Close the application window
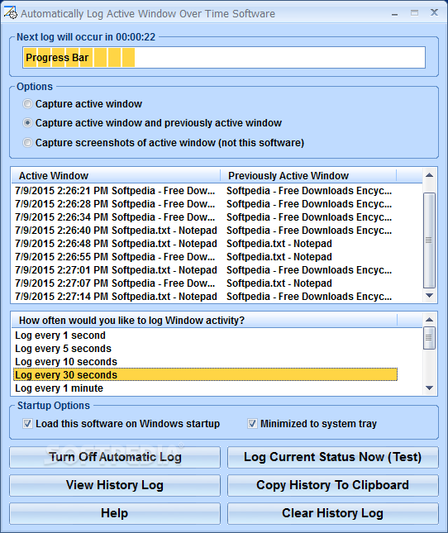 [x=434, y=13]
